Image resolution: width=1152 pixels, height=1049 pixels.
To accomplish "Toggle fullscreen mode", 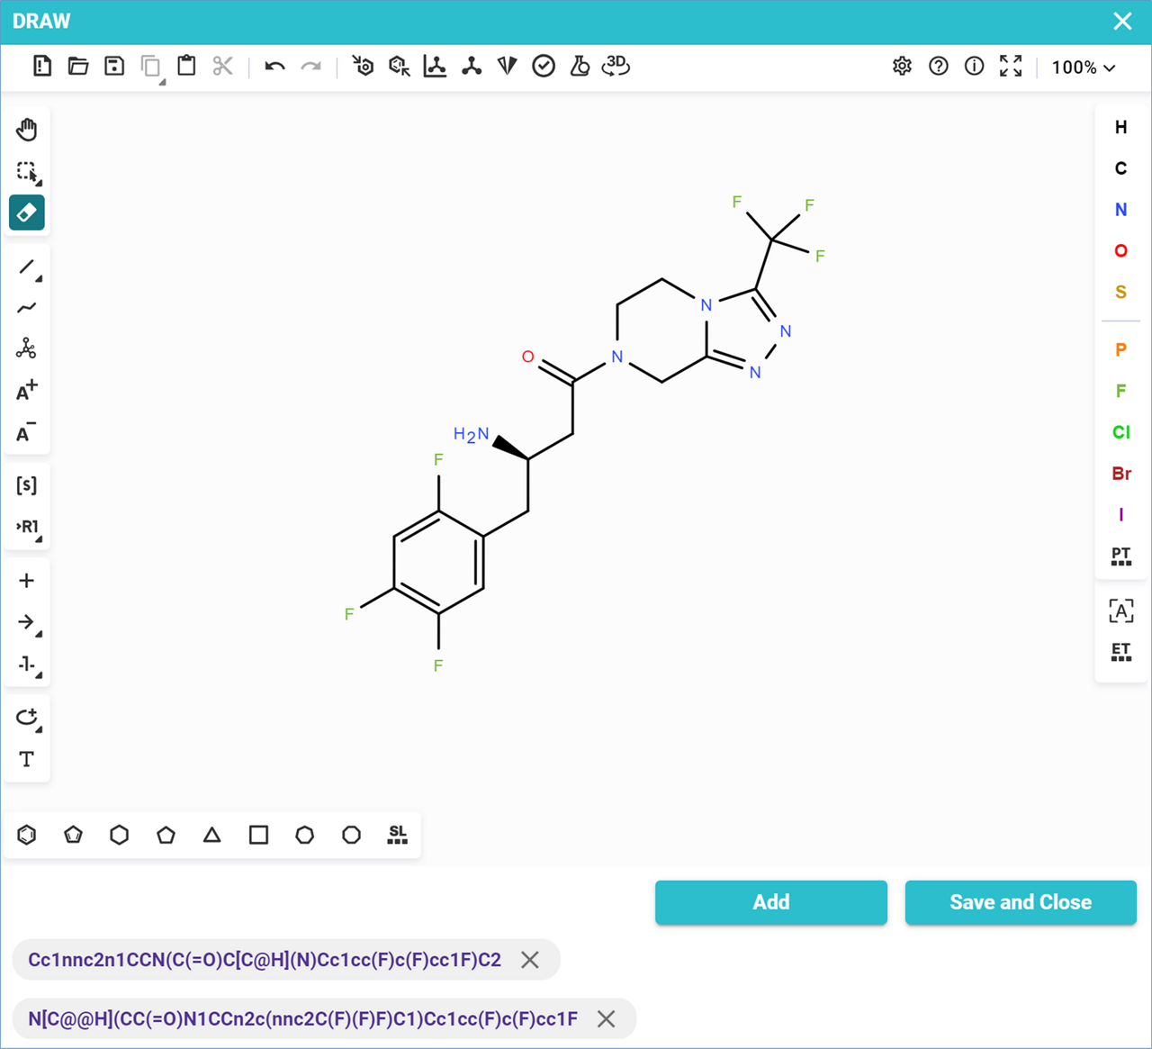I will coord(1011,66).
